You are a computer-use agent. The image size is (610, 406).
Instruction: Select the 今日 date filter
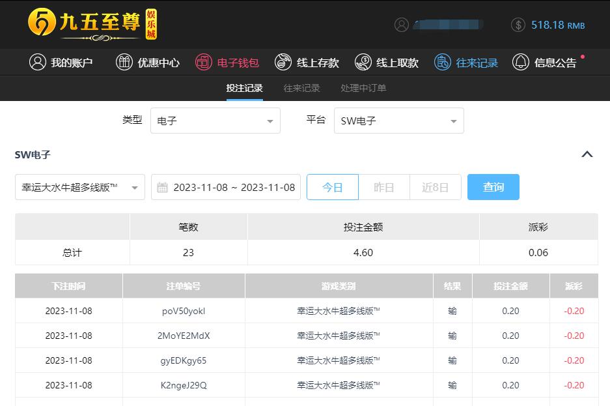pos(332,187)
